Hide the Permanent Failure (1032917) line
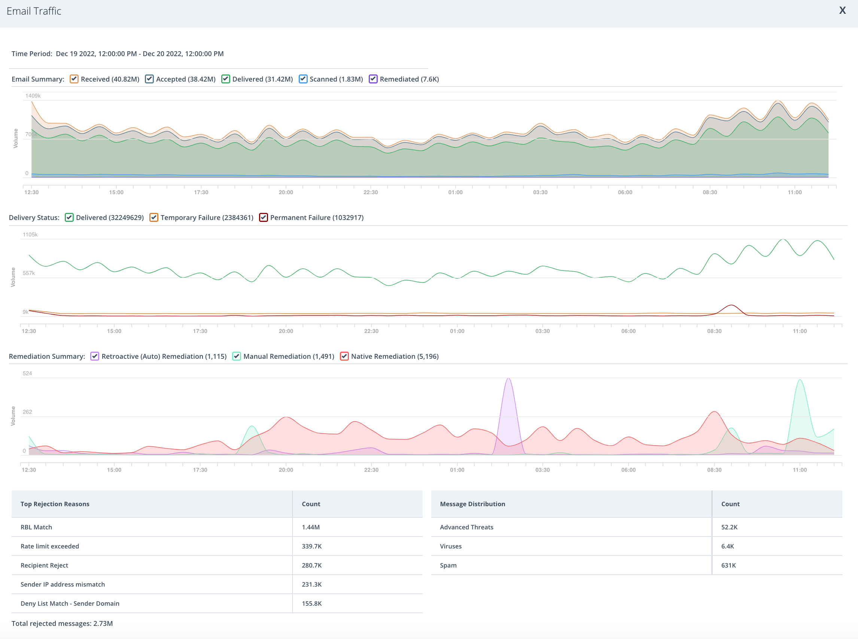Image resolution: width=858 pixels, height=639 pixels. coord(264,217)
